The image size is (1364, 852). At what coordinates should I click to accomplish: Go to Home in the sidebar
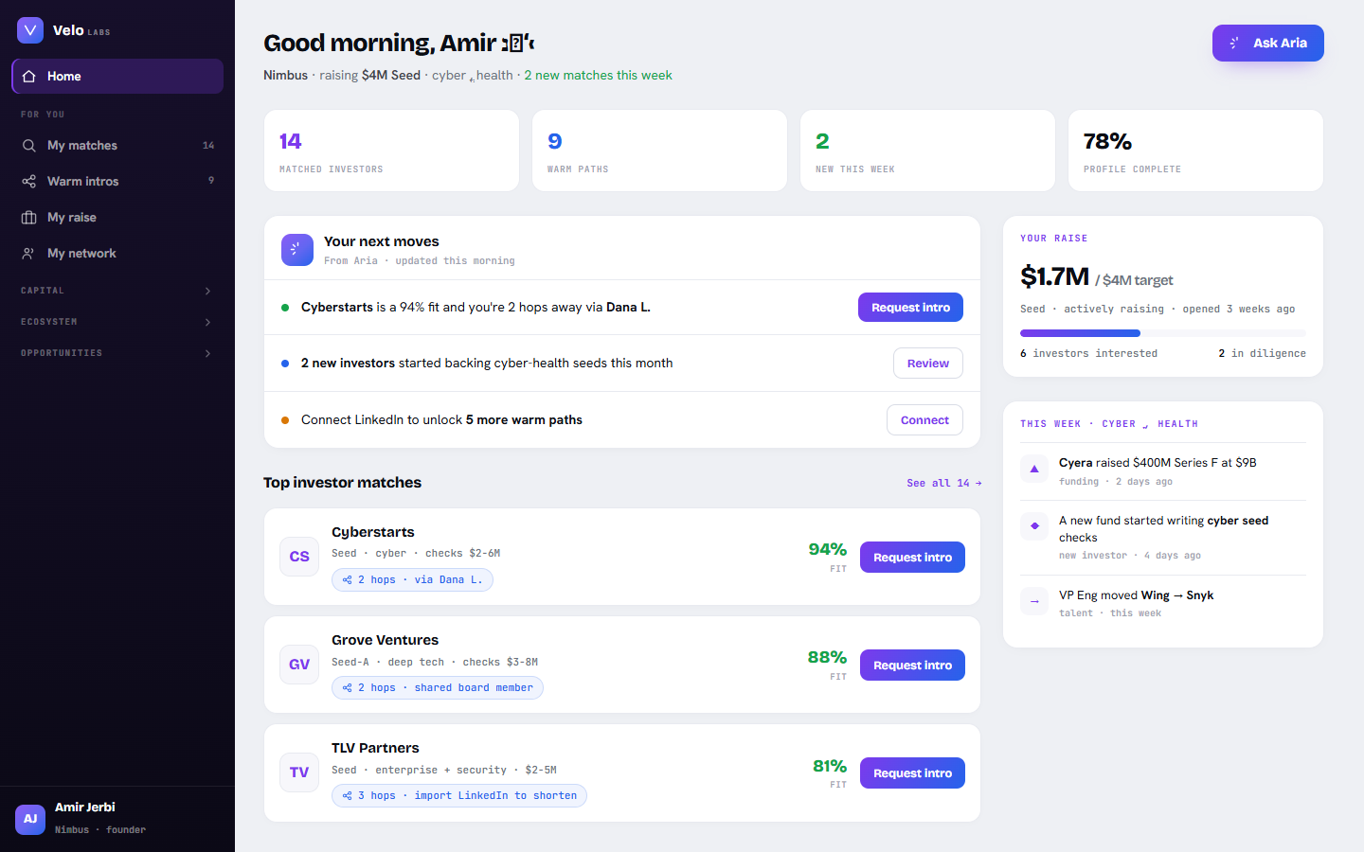coord(117,76)
